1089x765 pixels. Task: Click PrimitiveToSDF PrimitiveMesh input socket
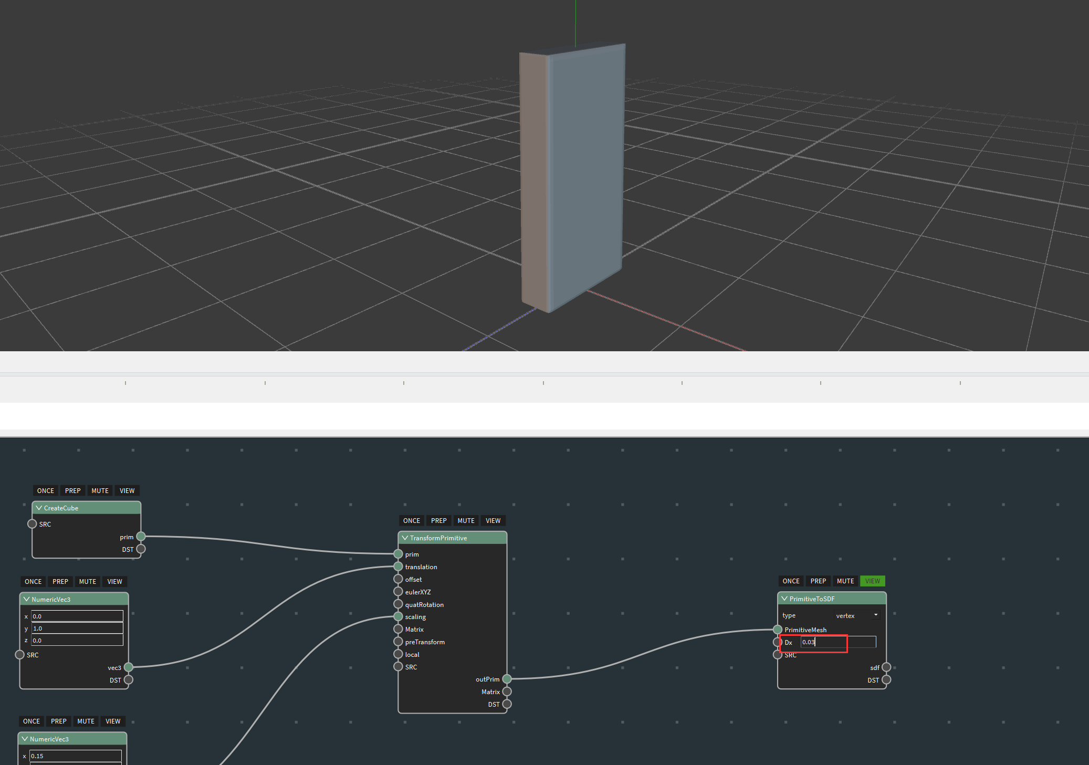(x=778, y=630)
